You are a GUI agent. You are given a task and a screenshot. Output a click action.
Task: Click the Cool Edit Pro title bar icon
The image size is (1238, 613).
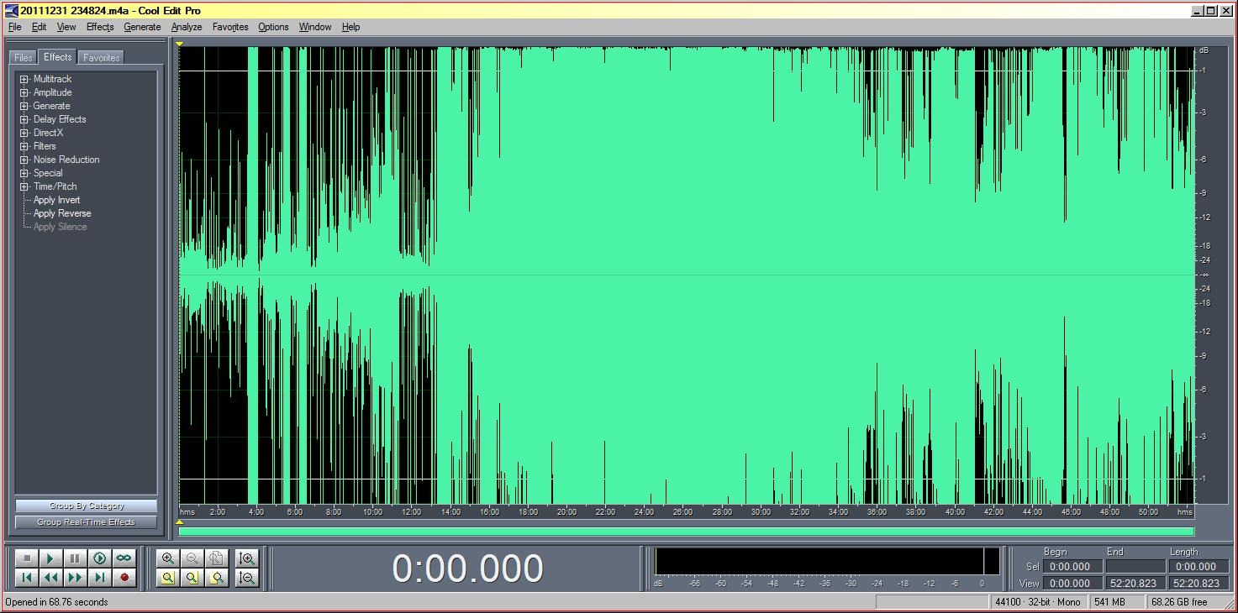click(x=11, y=10)
